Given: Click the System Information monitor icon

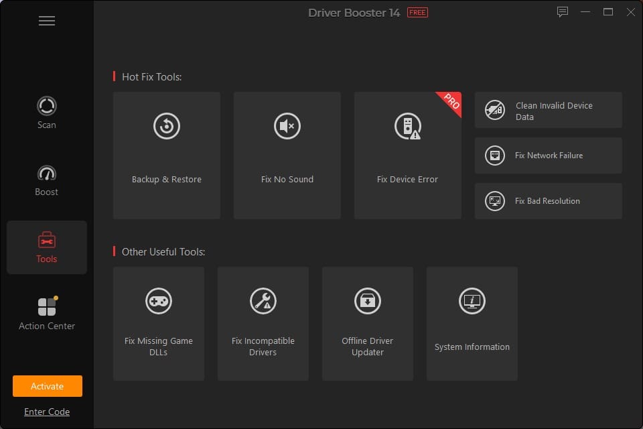Looking at the screenshot, I should pos(472,301).
